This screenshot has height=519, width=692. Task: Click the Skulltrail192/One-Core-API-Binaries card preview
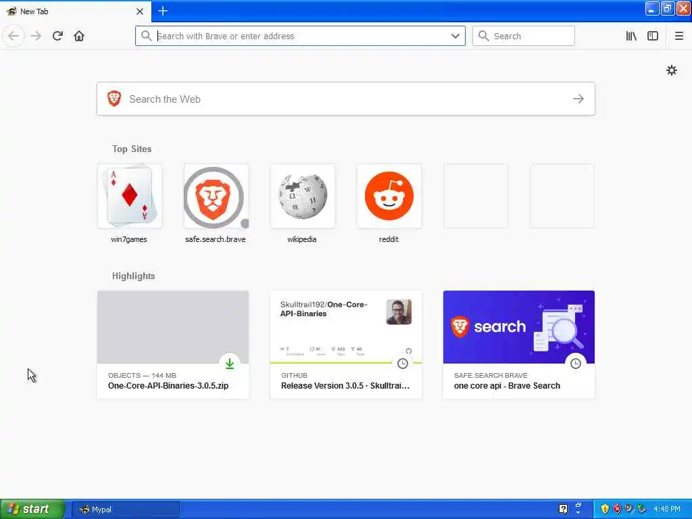pos(346,327)
